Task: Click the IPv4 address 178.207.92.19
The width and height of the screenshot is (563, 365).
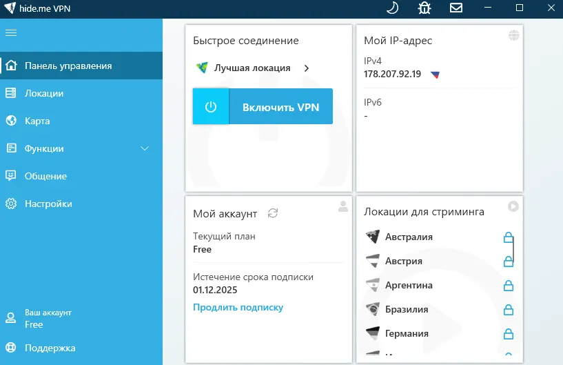Action: 392,74
